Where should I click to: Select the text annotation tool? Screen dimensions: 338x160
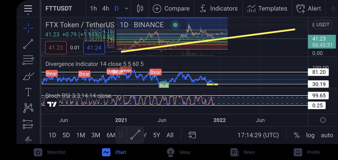point(28,92)
